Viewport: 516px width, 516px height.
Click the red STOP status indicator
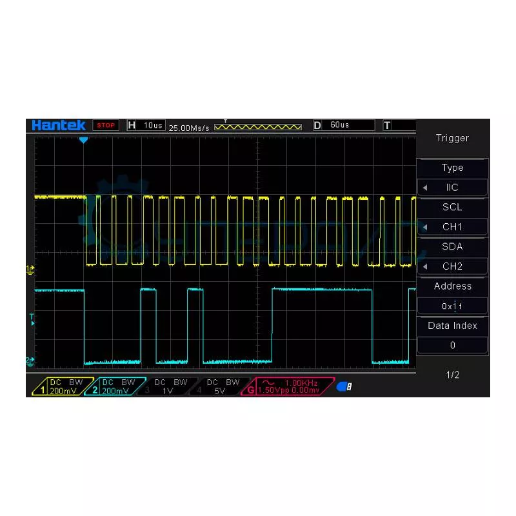[106, 125]
